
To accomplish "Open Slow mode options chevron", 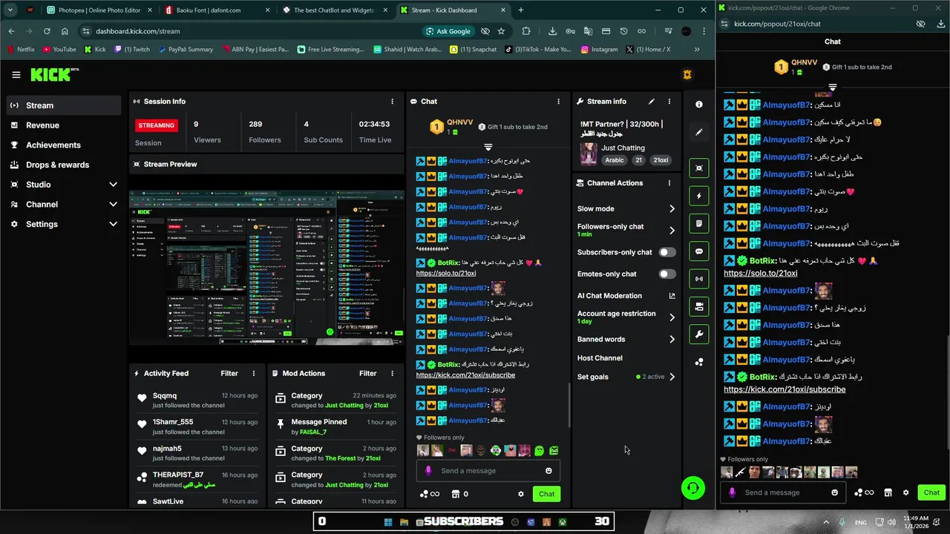I will 672,209.
